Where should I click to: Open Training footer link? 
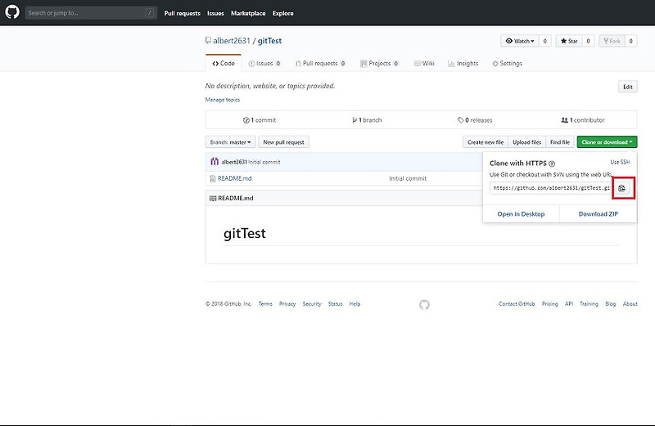pos(589,304)
